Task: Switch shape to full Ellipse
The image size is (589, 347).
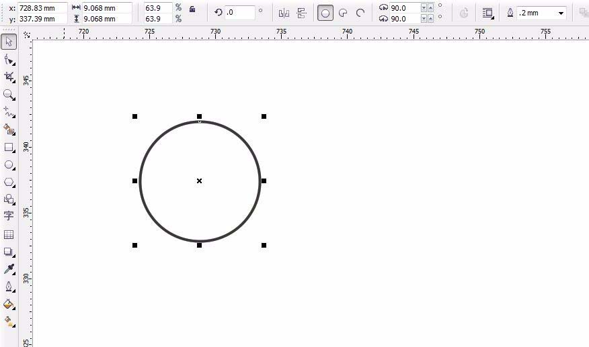Action: [325, 13]
